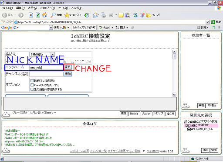Open Favorites with the star icon
This screenshot has width=223, height=162.
pyautogui.click(x=73, y=15)
